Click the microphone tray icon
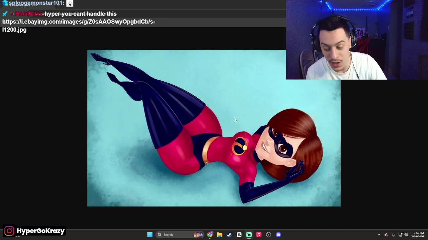The image size is (428, 240). pos(393,235)
